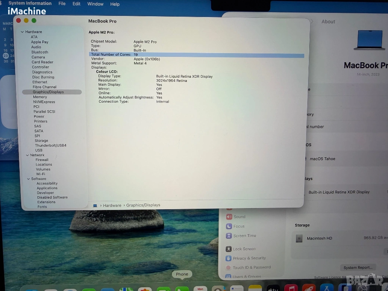Select Memory in the Hardware list

(x=40, y=97)
